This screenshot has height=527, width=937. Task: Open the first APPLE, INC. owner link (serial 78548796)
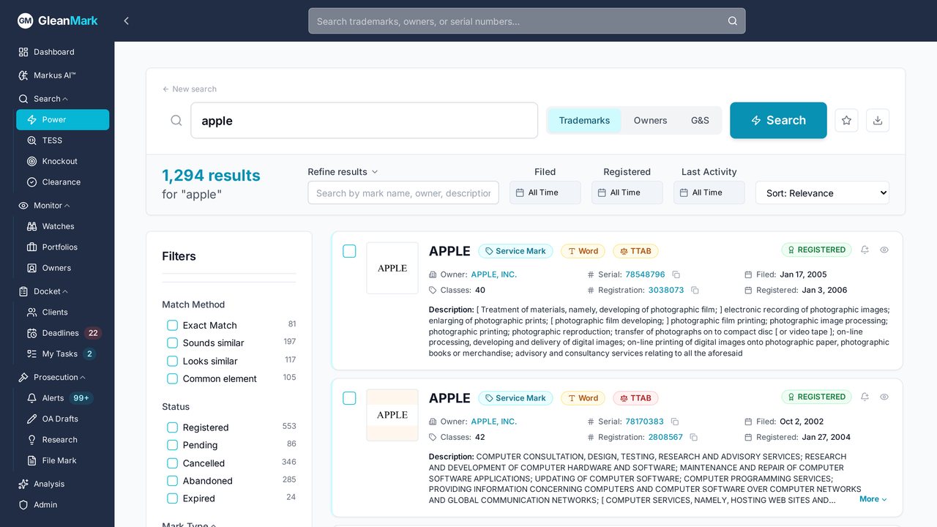[x=493, y=274]
